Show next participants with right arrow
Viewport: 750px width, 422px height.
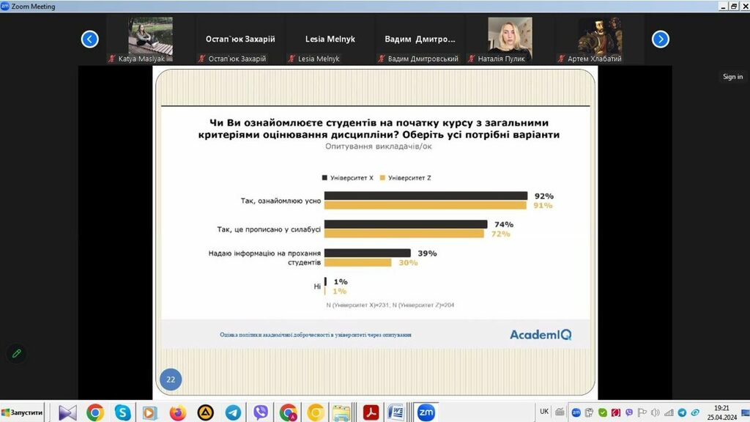660,40
